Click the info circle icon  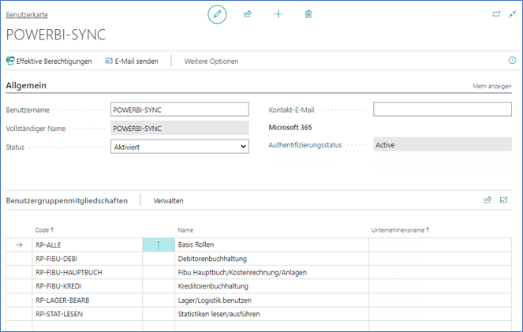[512, 60]
